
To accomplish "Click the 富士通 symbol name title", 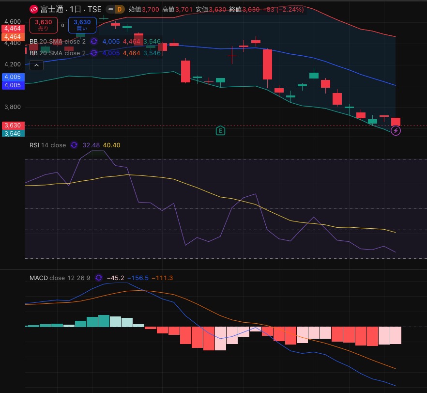I will click(50, 9).
